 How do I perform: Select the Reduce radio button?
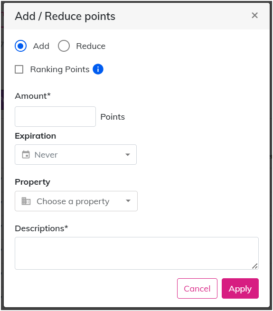tap(64, 46)
